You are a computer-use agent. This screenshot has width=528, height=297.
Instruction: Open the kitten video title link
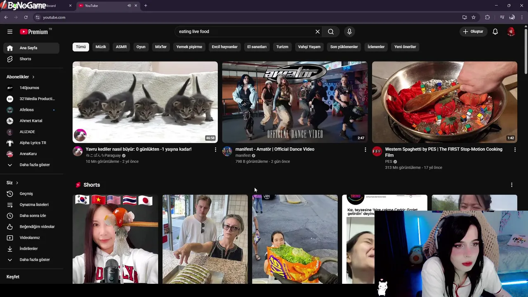139,149
